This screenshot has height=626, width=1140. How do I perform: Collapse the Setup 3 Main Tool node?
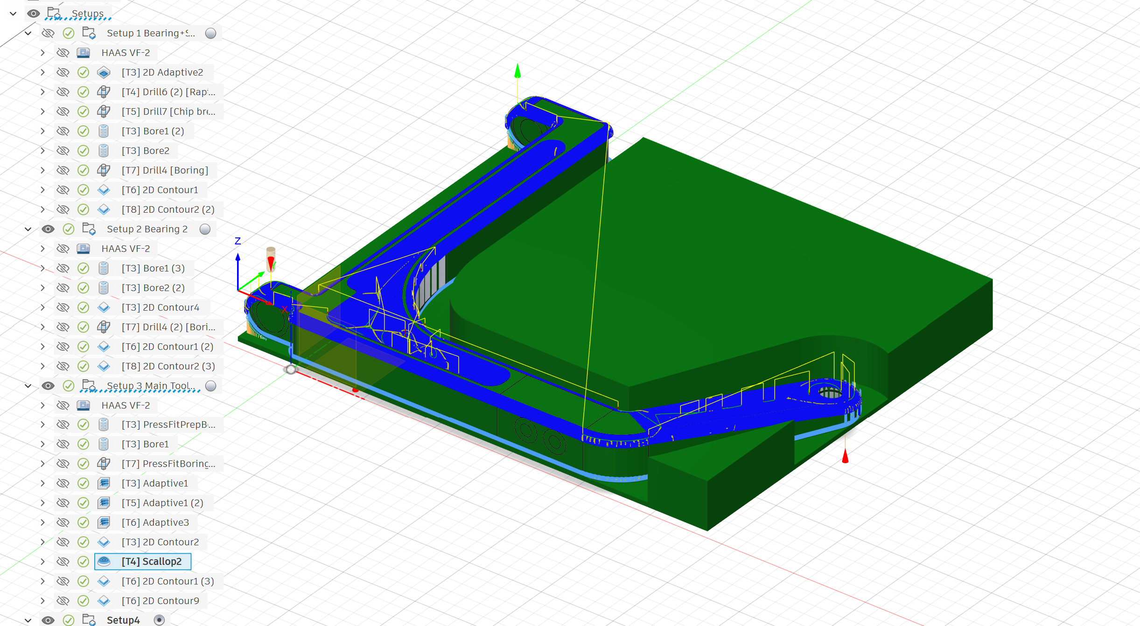click(x=28, y=386)
